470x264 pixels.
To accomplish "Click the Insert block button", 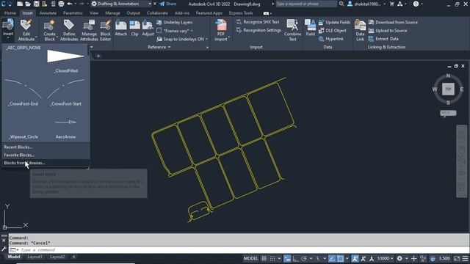I will click(x=8, y=29).
